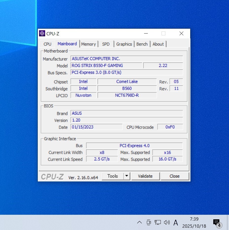
Task: Go to the Graphics tab
Action: click(124, 44)
